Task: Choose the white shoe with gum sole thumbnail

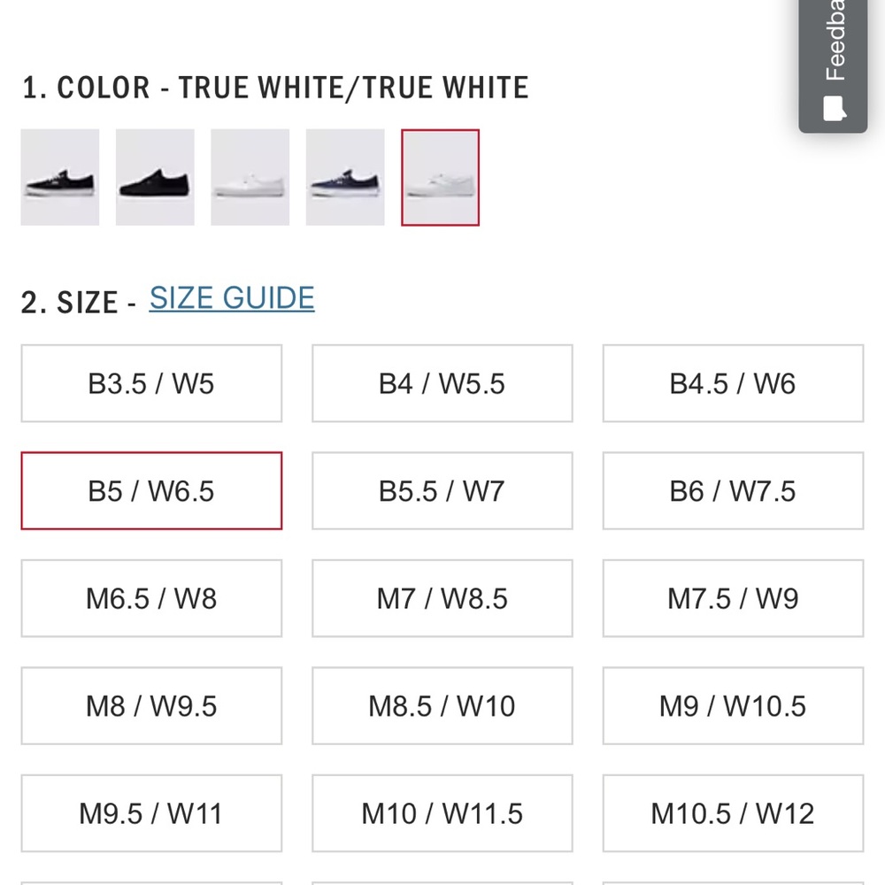Action: pyautogui.click(x=250, y=177)
